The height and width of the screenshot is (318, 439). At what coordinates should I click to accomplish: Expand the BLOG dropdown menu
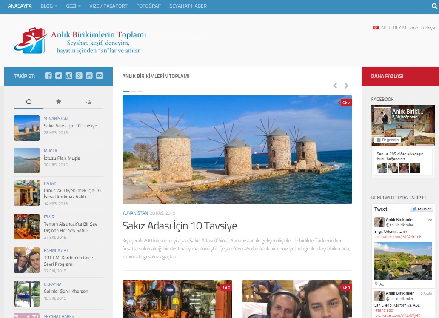(x=48, y=6)
